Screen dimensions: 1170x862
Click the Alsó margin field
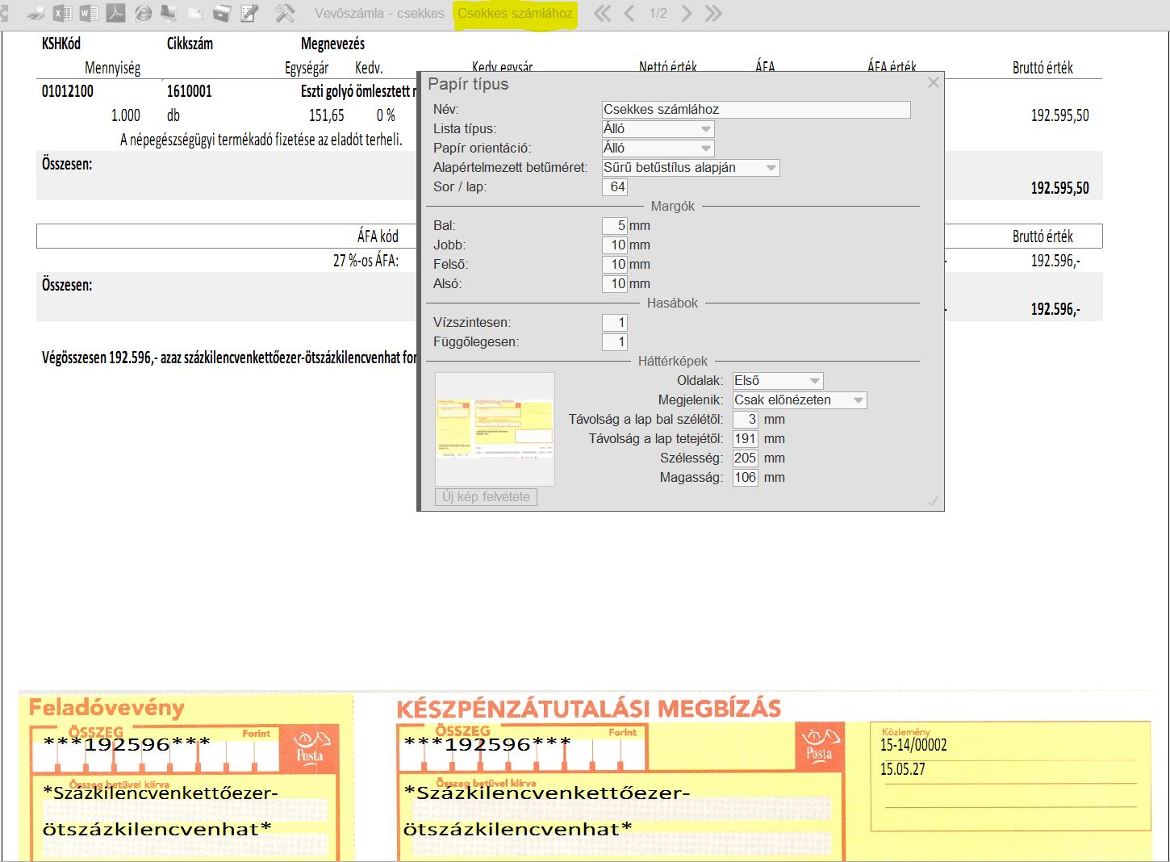pos(615,283)
